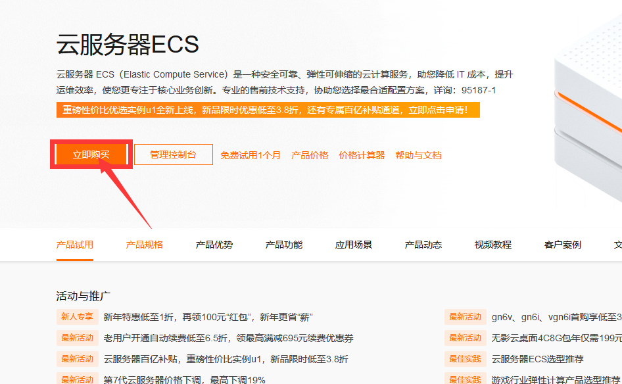Open 云服务器ECS选型推荐 link
622x384 pixels.
pos(537,359)
